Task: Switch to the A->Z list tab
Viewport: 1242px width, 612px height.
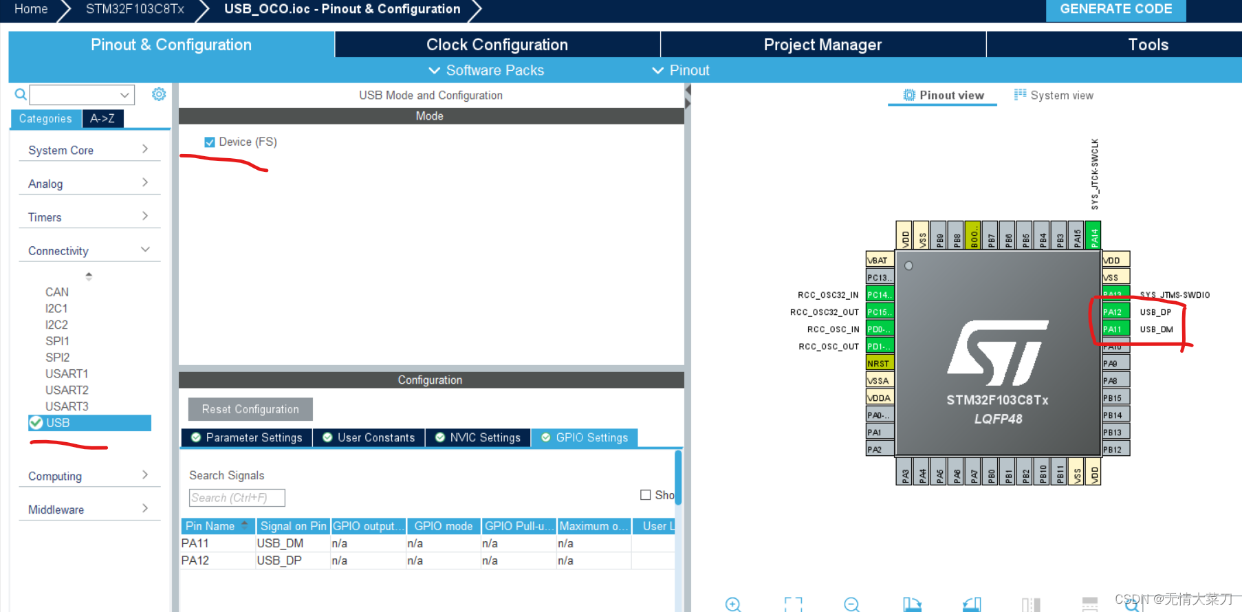Action: [102, 118]
